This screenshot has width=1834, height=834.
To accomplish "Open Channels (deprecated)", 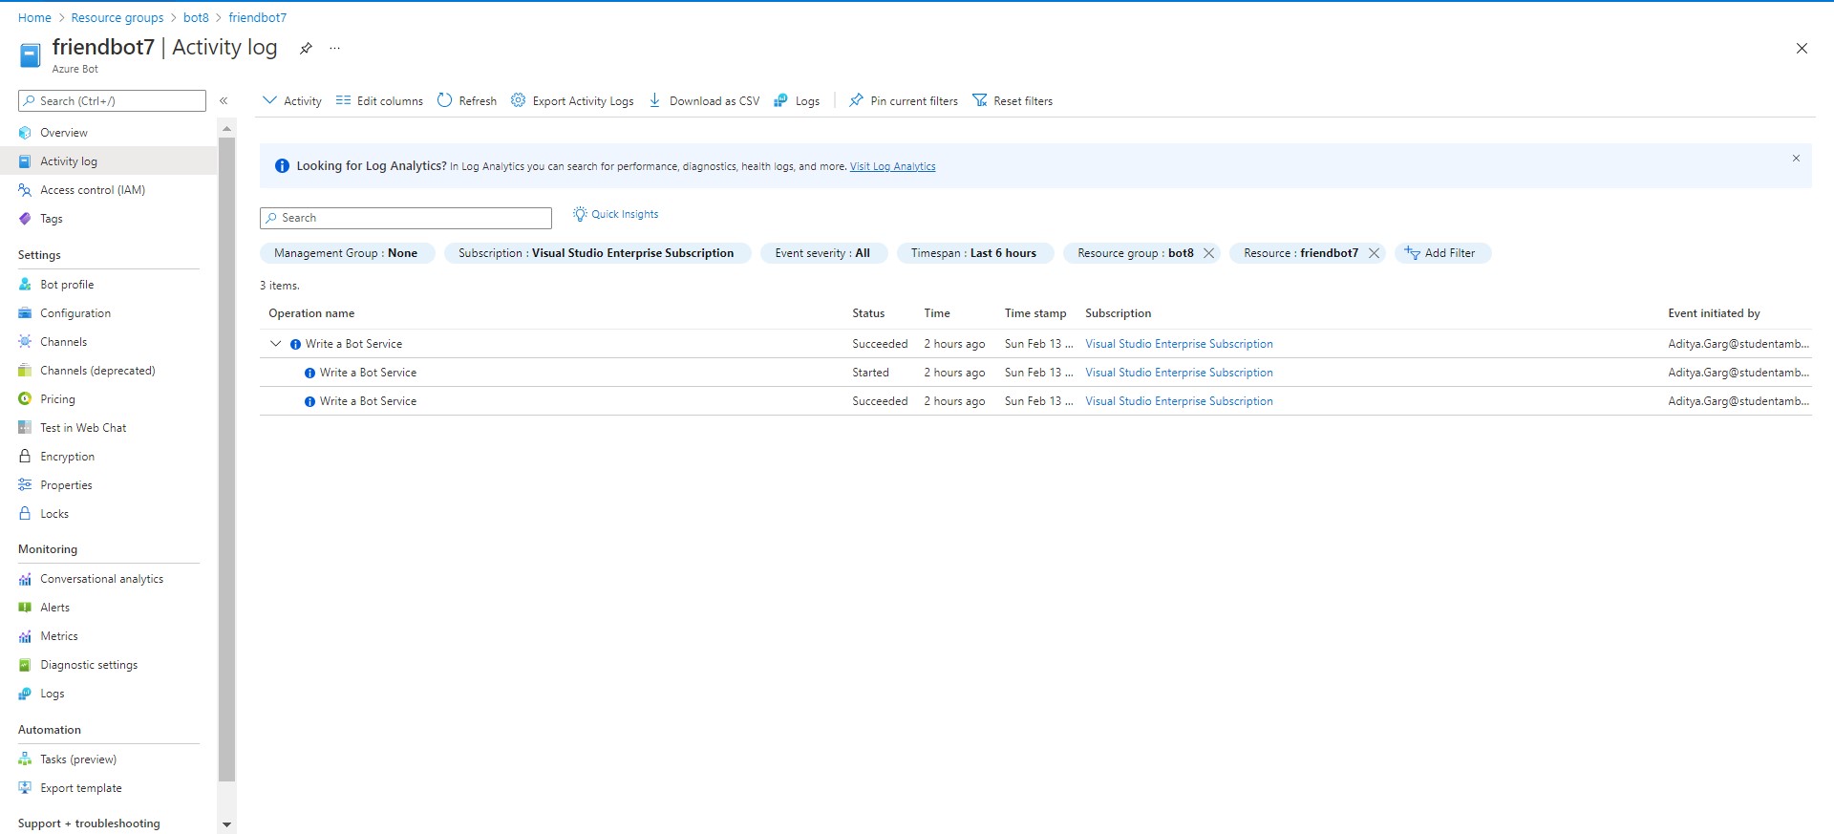I will (x=109, y=371).
